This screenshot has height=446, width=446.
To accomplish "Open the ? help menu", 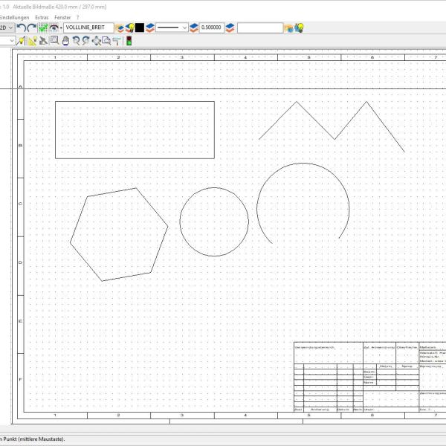I will click(77, 17).
